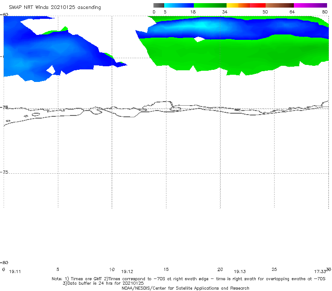Click the longitude axis label '25'
Viewport: 332px width, 291px height.
point(274,269)
